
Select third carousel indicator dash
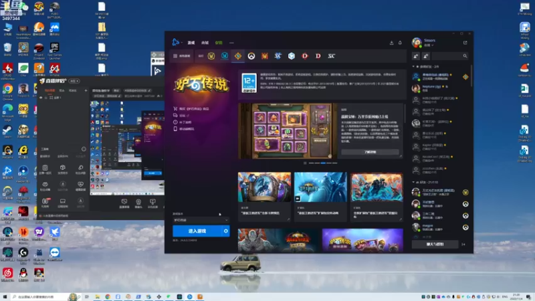pos(323,163)
